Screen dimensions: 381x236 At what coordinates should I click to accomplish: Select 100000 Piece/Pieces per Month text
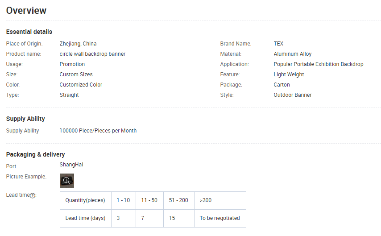(x=98, y=131)
